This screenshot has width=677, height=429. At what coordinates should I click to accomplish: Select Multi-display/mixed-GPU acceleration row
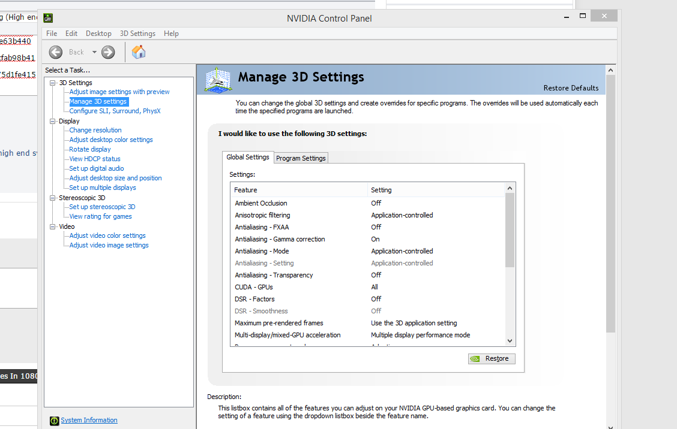[x=367, y=335]
